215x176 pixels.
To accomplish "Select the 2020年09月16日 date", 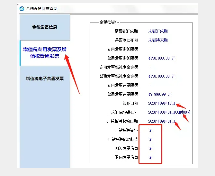I will coord(162,103).
